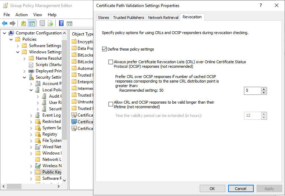Toggle the Show/Hide Console Tree icon
The height and width of the screenshot is (196, 285).
point(32,24)
